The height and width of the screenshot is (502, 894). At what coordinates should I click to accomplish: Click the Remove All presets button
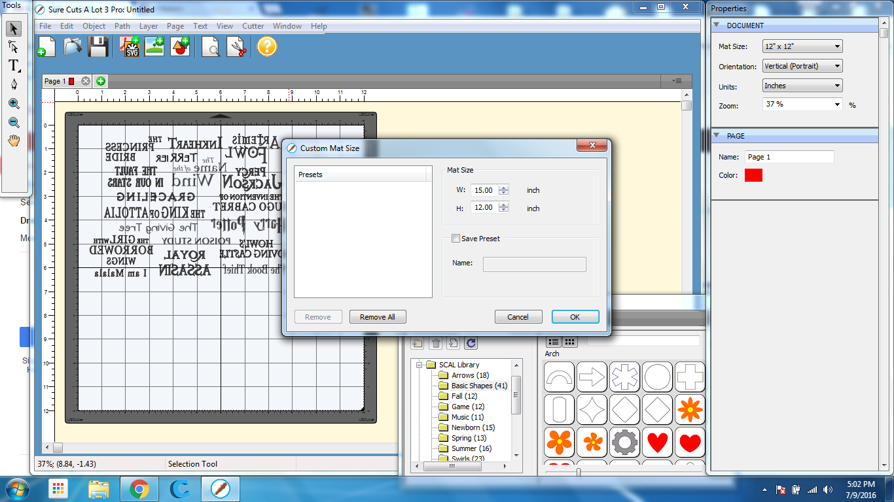377,317
